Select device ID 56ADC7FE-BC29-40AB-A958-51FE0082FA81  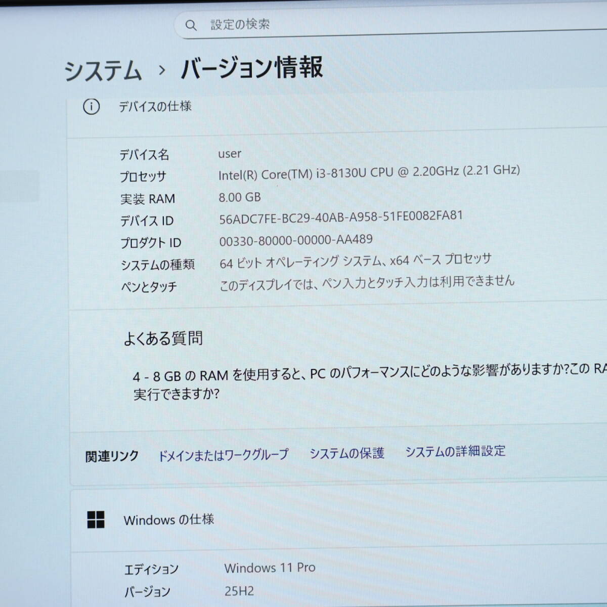341,218
